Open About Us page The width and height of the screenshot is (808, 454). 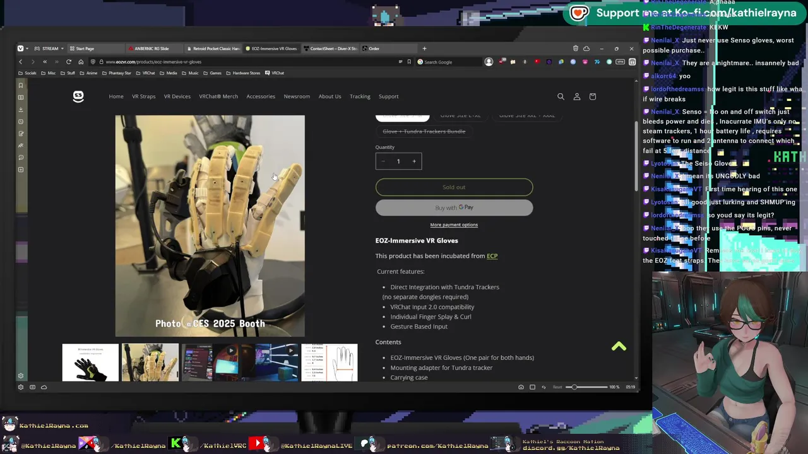(x=330, y=96)
